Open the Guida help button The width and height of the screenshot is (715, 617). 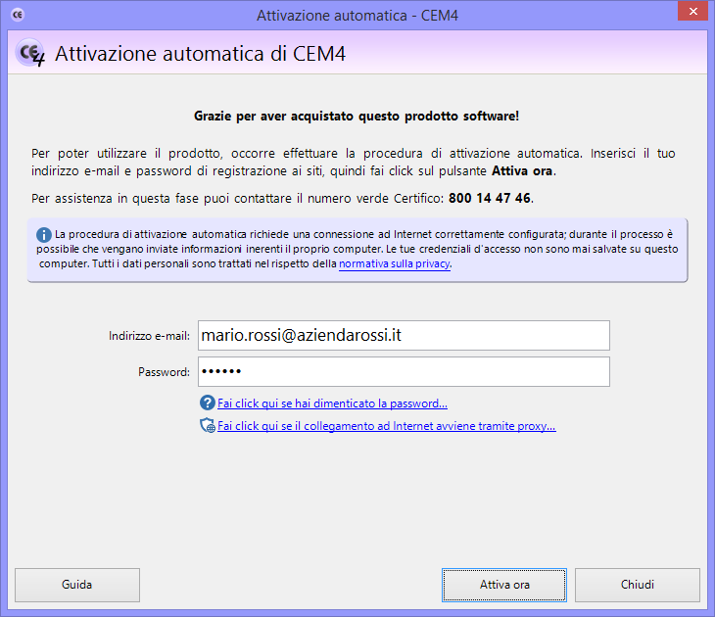pyautogui.click(x=77, y=585)
